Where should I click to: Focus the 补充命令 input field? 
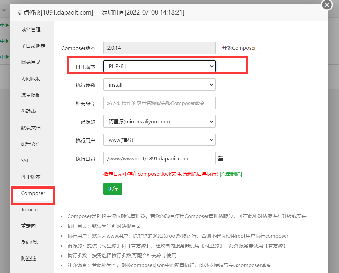[x=160, y=103]
